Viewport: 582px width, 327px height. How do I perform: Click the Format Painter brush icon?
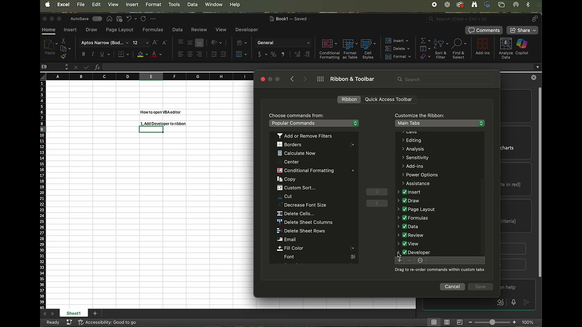click(x=63, y=56)
